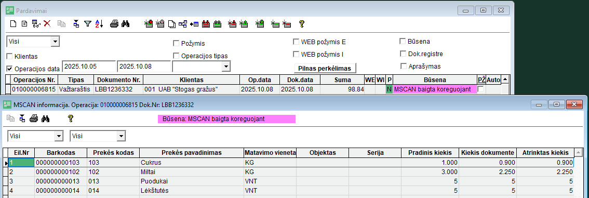Click client UAB "Stogas gražus" cell
This screenshot has width=589, height=198.
tap(191, 89)
